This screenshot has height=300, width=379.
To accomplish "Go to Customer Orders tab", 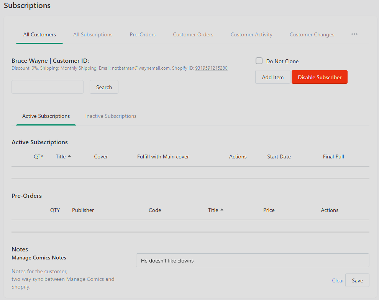I will [x=193, y=34].
